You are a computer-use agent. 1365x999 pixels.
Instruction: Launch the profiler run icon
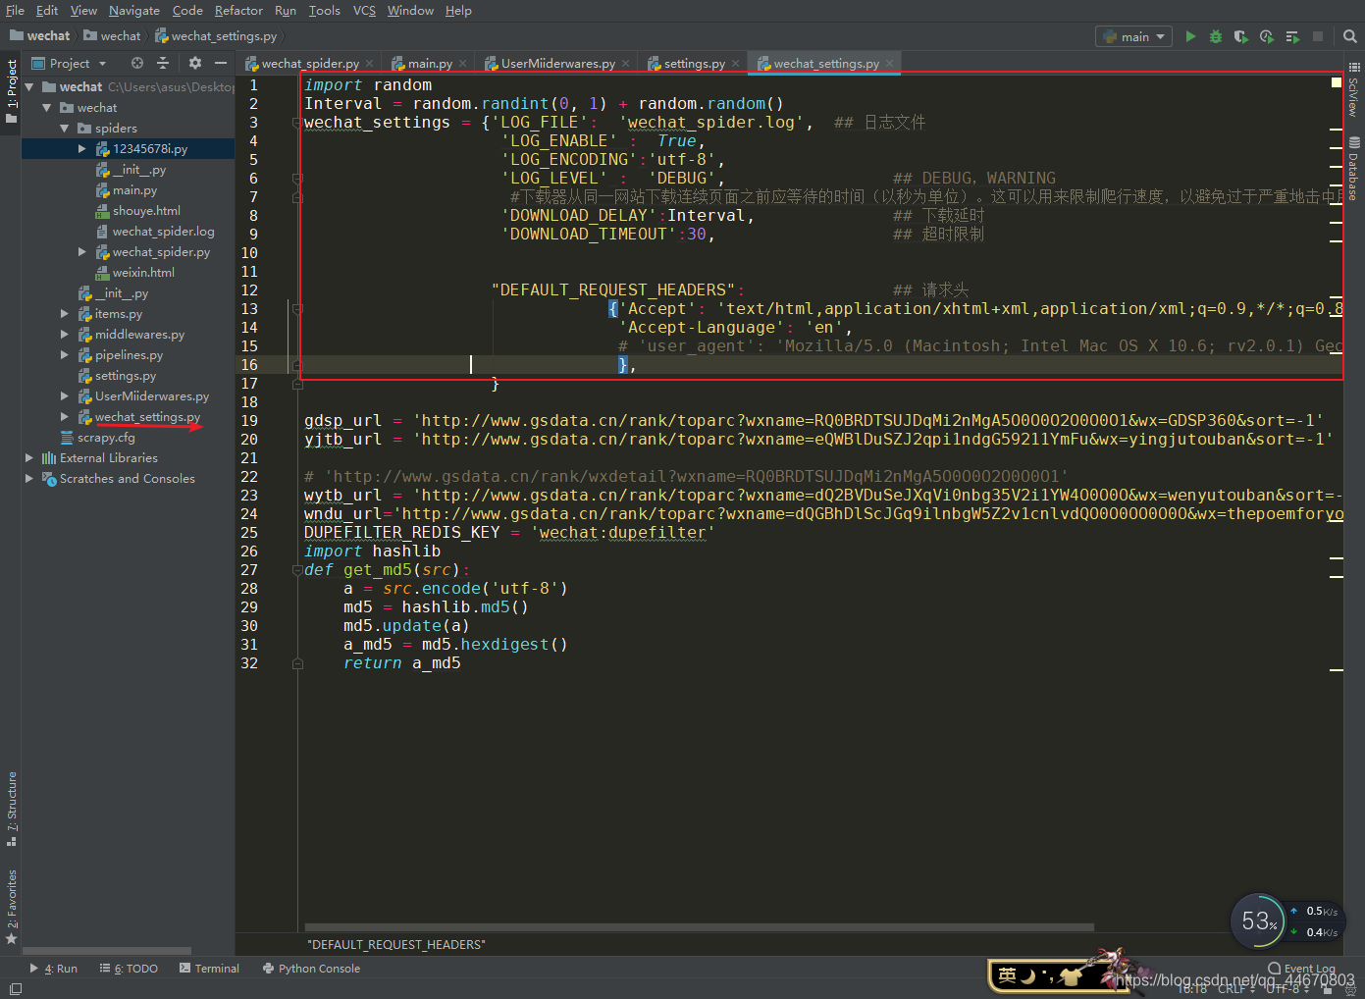coord(1267,36)
